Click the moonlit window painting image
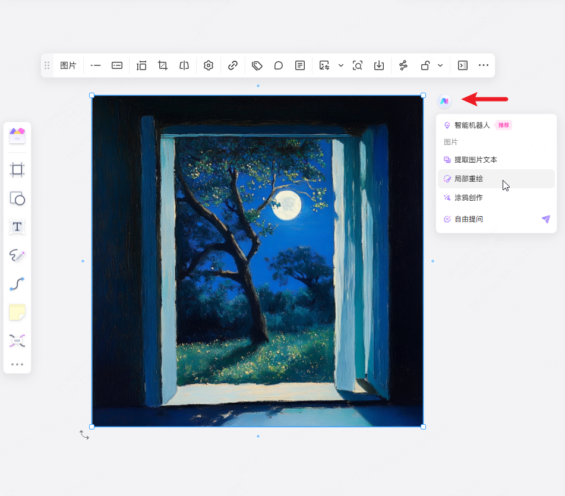Viewport: 565px width, 496px height. point(258,261)
